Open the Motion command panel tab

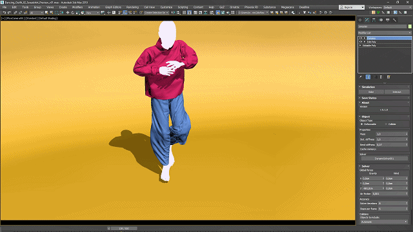click(381, 20)
